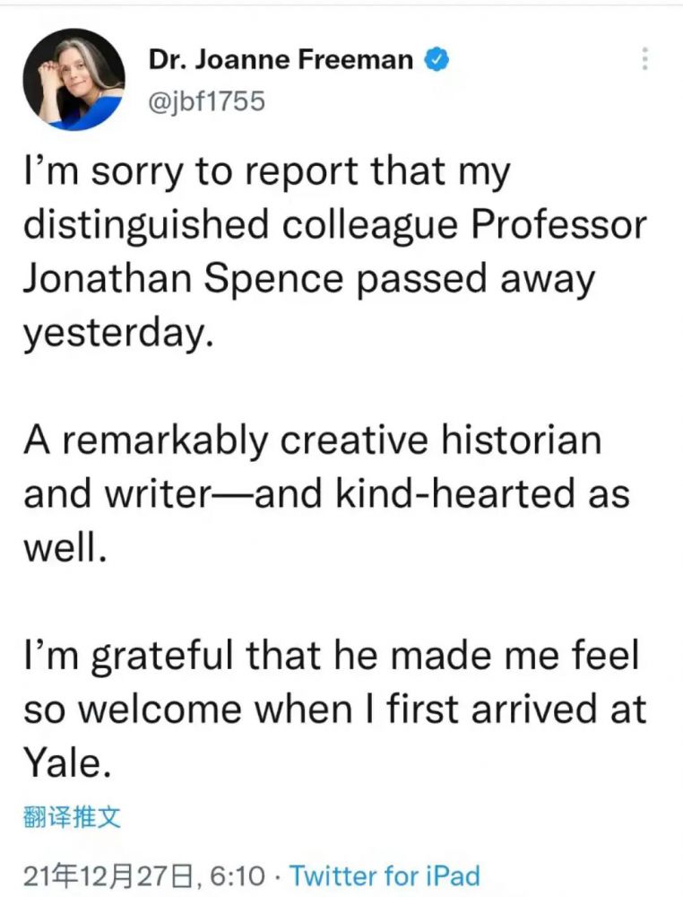Viewport: 683px width, 897px height.
Task: Click the "Dr. Joanne Freeman" display name
Action: tap(280, 60)
